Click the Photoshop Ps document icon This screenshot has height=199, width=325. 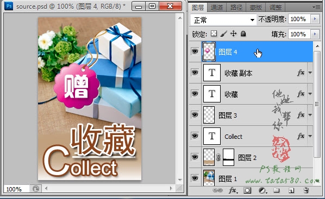(x=9, y=6)
